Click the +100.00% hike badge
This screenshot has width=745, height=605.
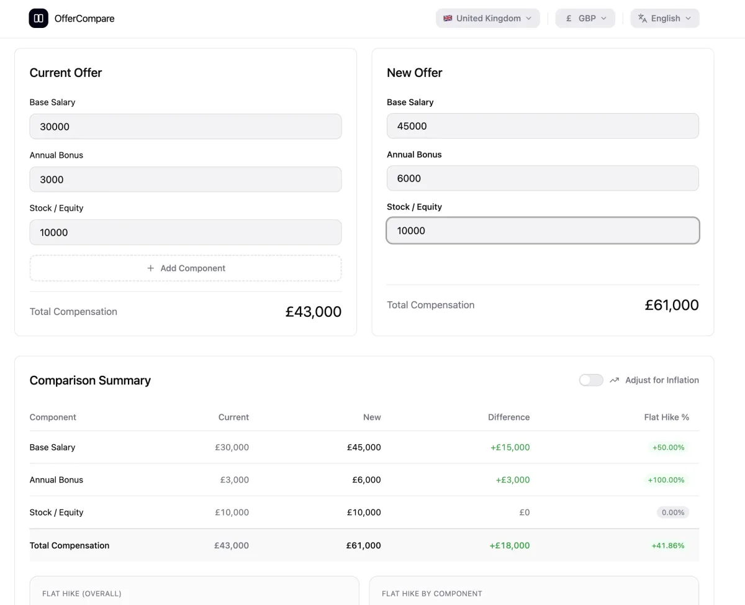click(x=666, y=480)
